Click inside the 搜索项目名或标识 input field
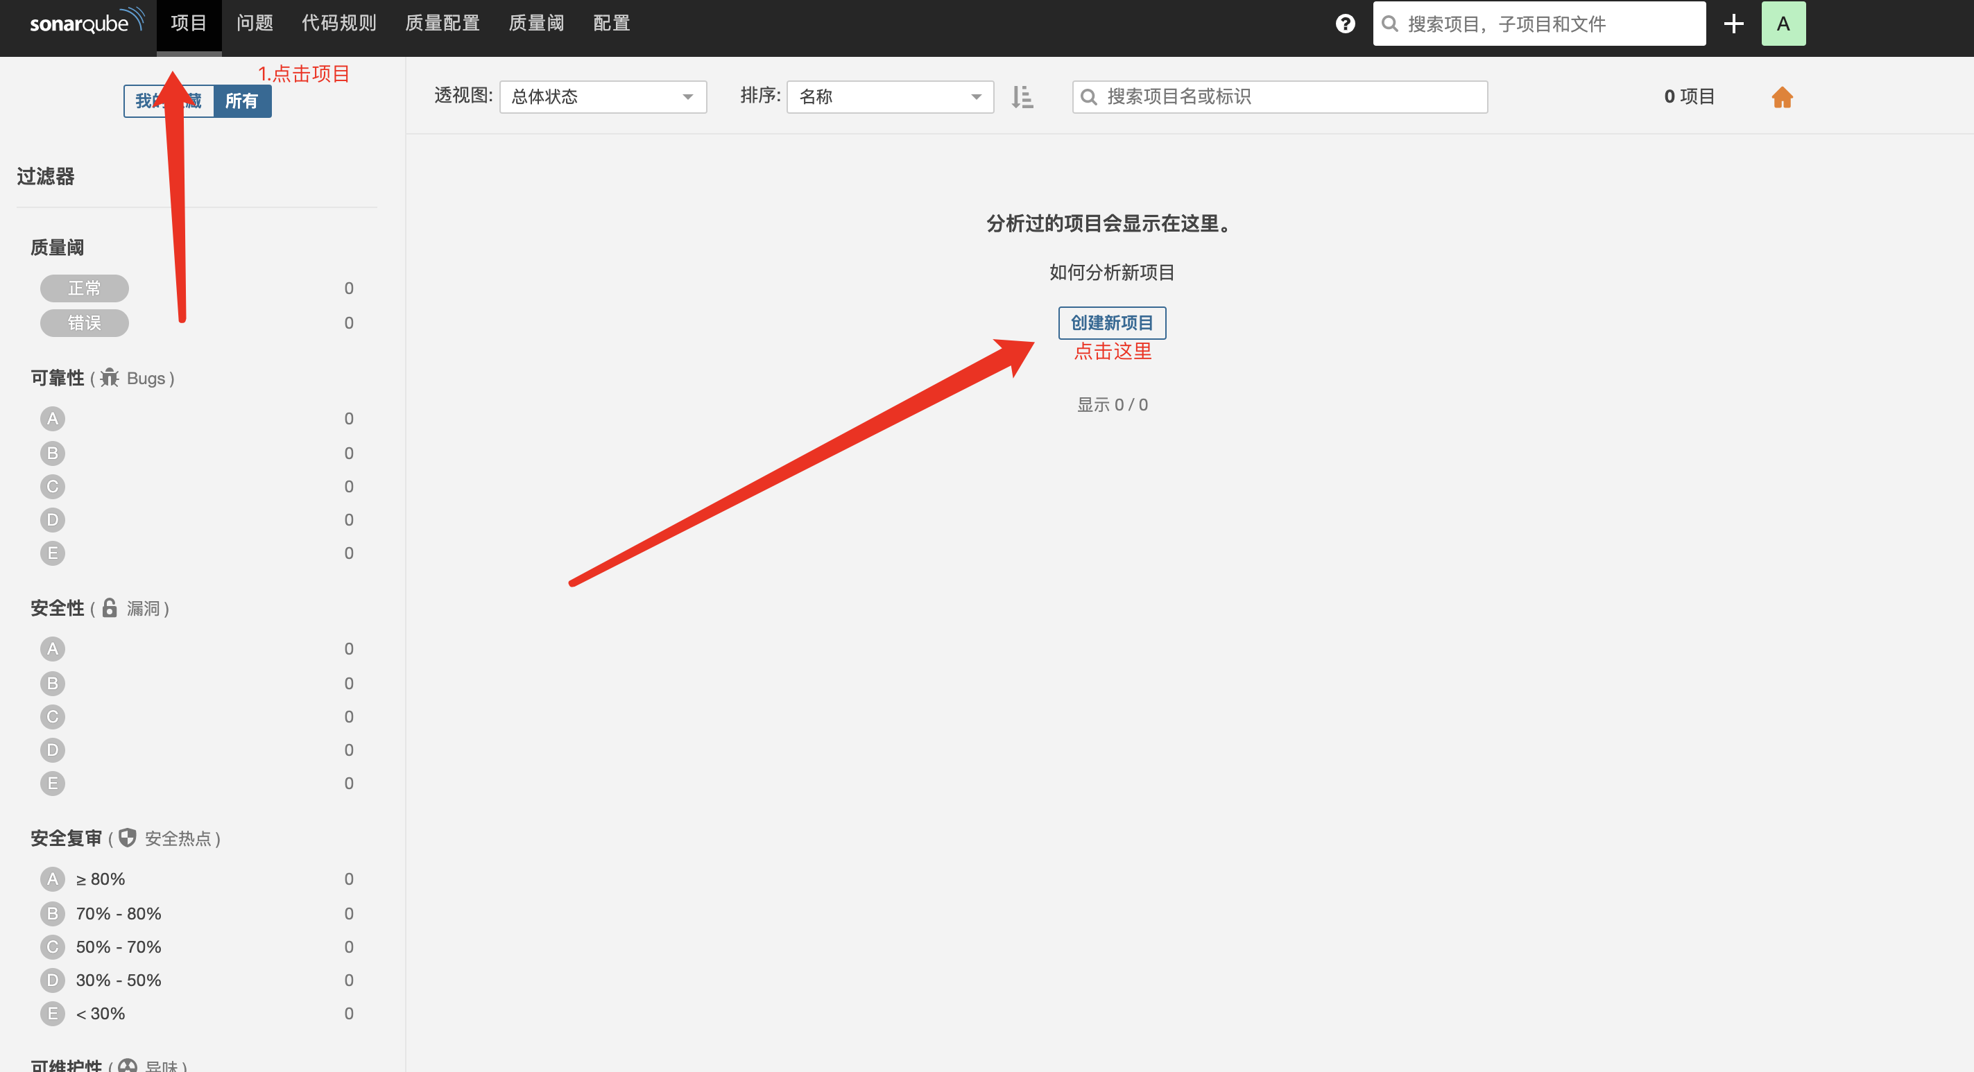Screen dimensions: 1974x1072 pos(1280,96)
